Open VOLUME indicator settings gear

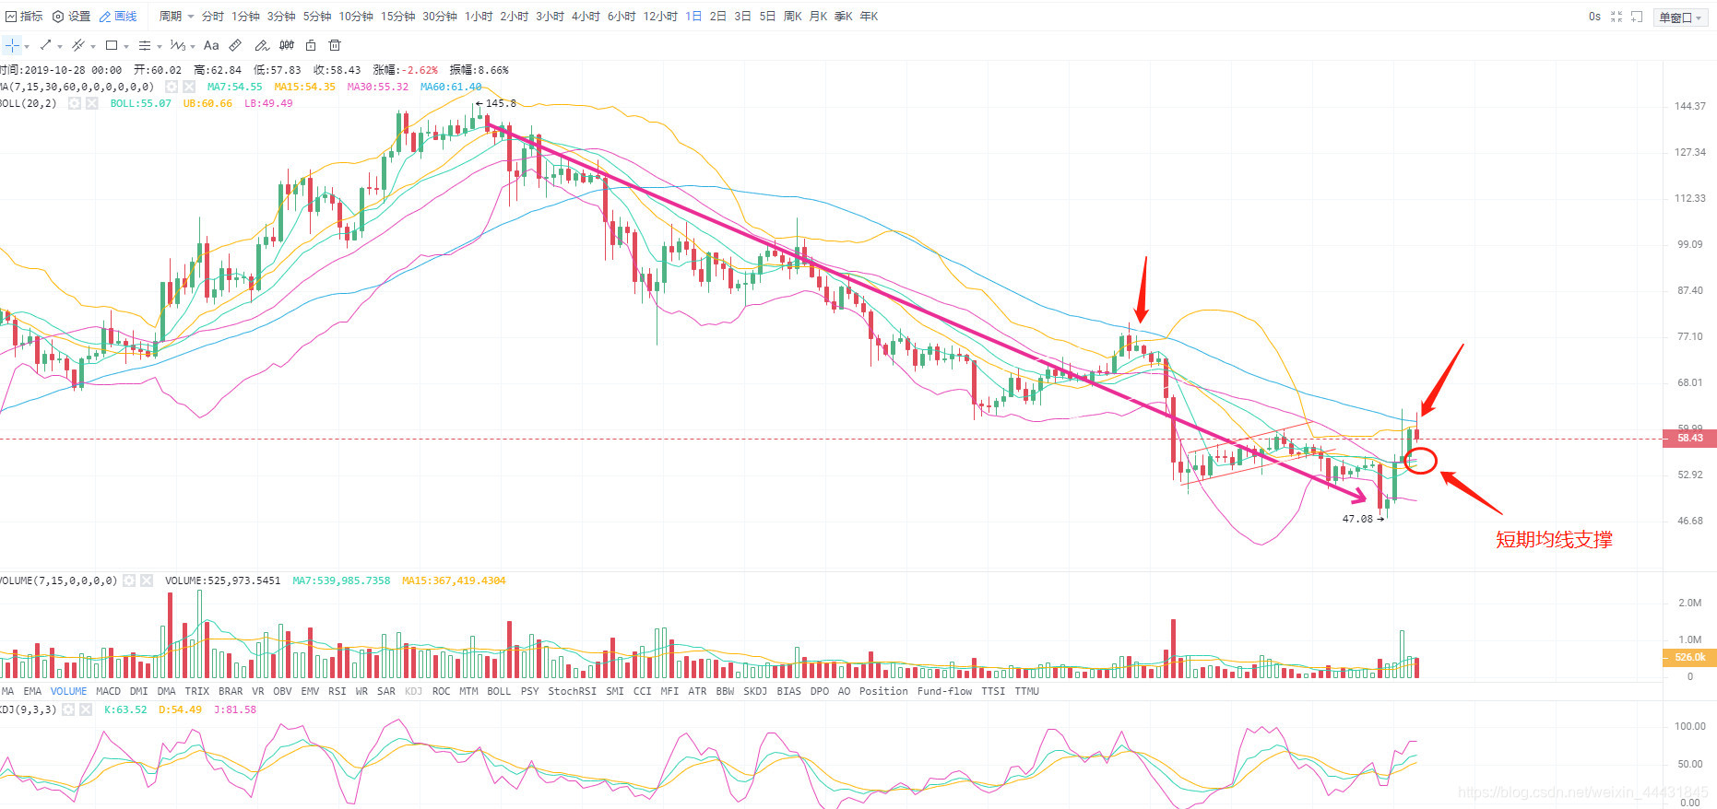pyautogui.click(x=129, y=580)
